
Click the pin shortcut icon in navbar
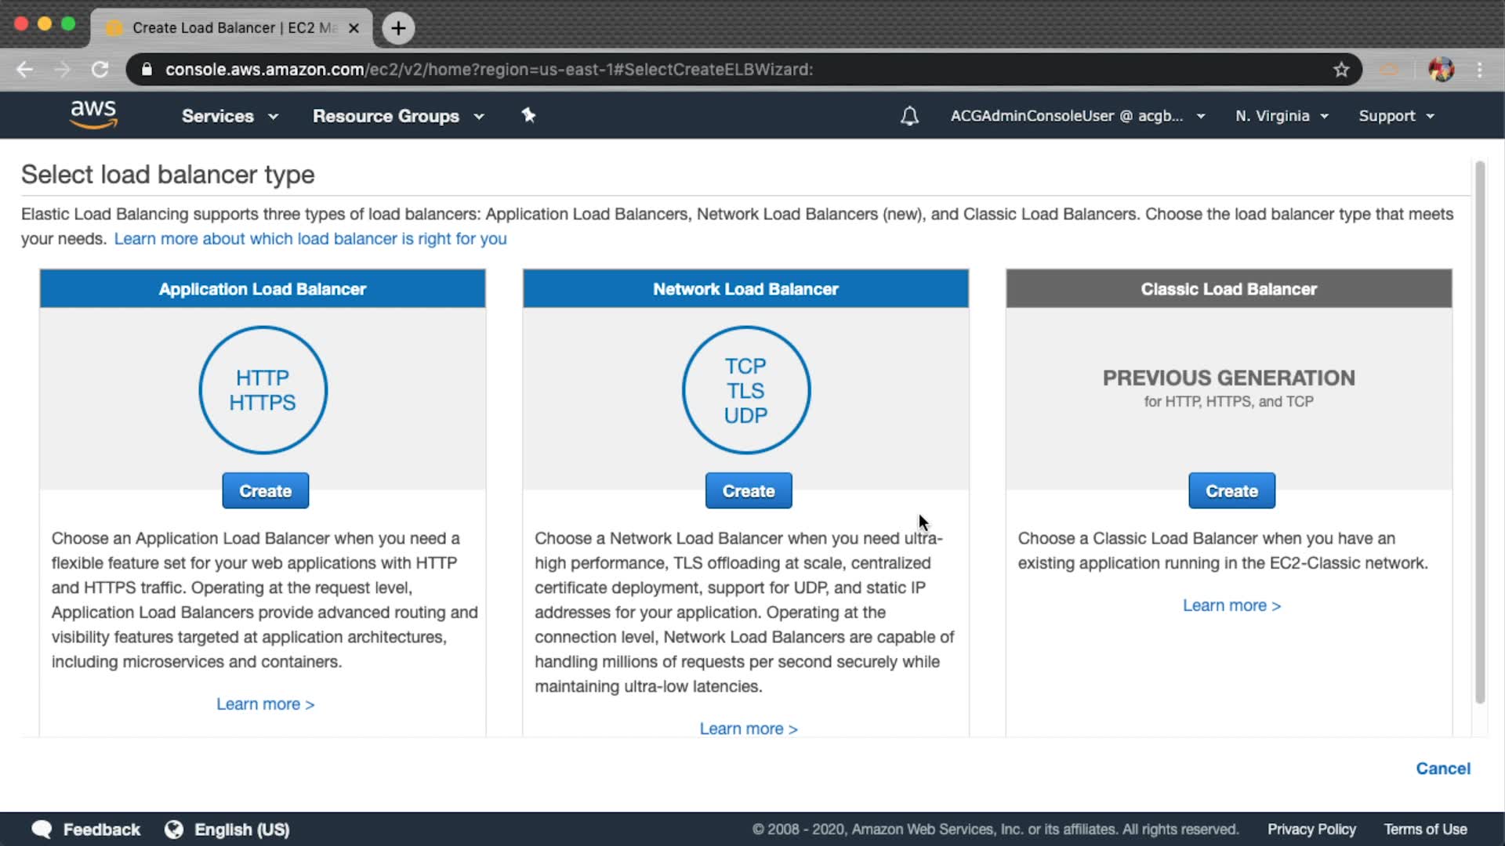click(528, 115)
